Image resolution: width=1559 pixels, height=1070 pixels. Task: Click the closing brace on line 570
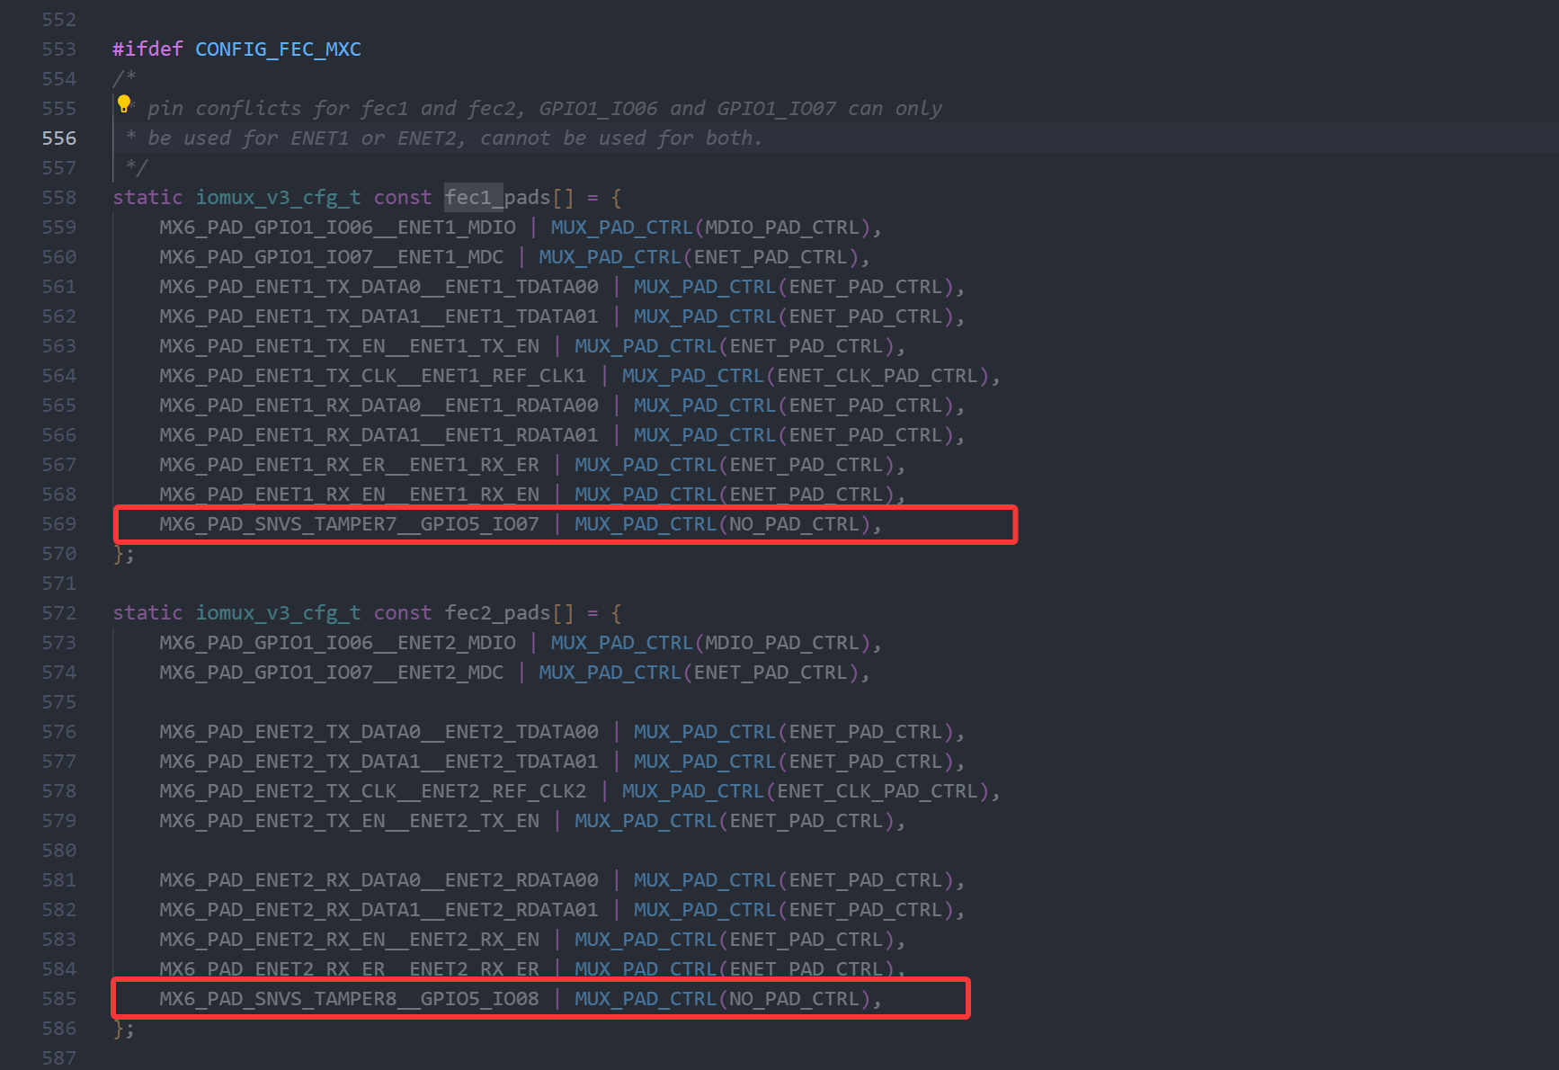click(x=118, y=553)
